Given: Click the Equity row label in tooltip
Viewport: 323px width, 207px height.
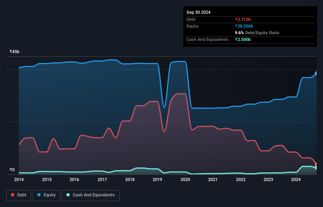Looking at the screenshot, I should (192, 26).
